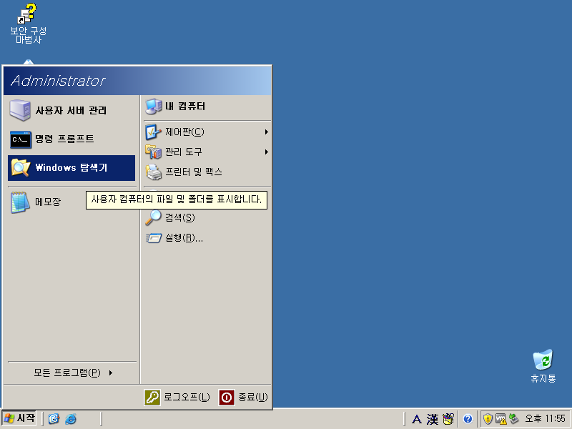Click the Windows 탐색기 folder magnifier icon
The image size is (572, 429).
pyautogui.click(x=21, y=167)
